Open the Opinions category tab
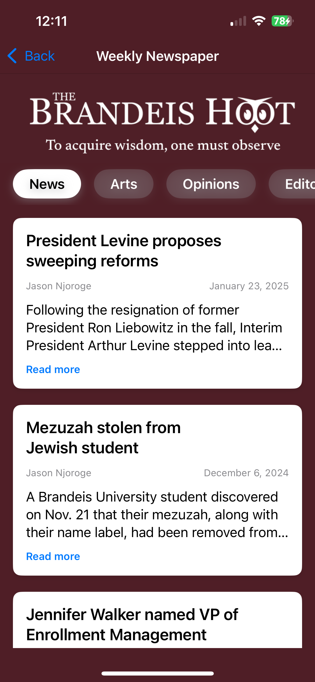 point(211,184)
